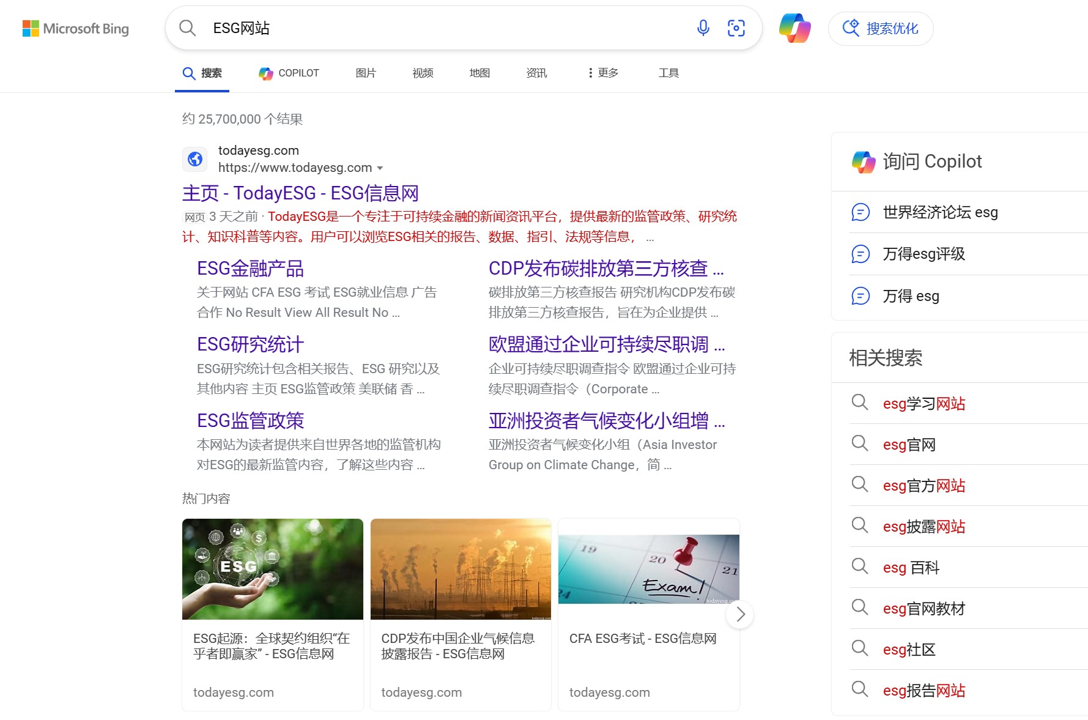The image size is (1088, 720).
Task: Click the https://www.todayesg.com URL text
Action: [x=295, y=168]
